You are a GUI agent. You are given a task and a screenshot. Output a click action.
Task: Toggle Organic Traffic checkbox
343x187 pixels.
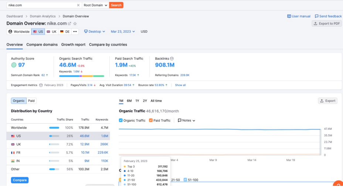pos(121,121)
